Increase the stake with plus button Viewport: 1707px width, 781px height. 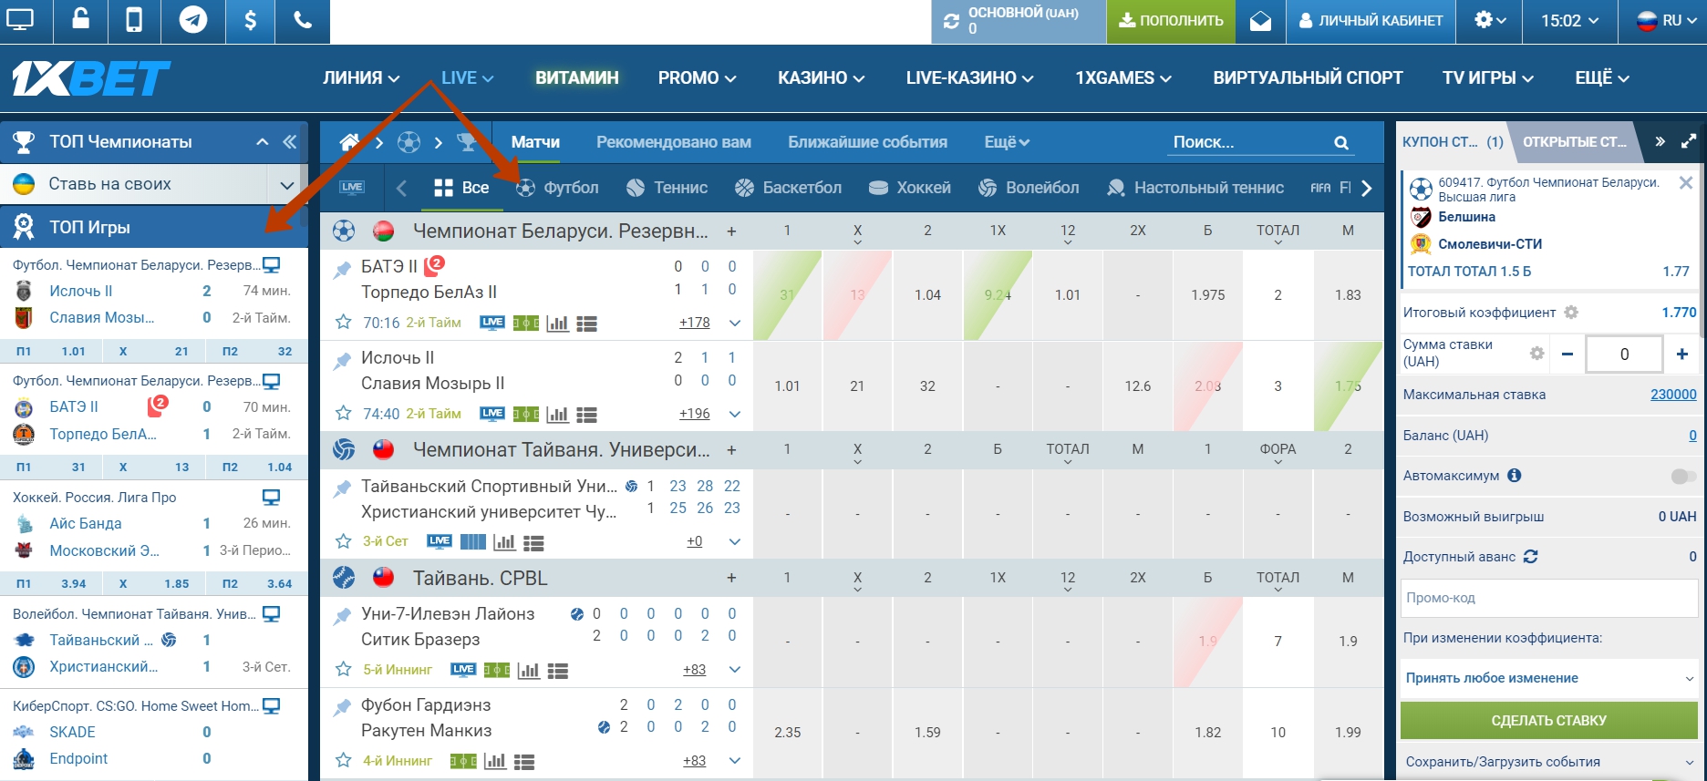pos(1681,355)
